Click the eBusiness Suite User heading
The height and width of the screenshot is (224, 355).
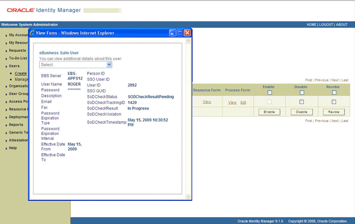(59, 53)
